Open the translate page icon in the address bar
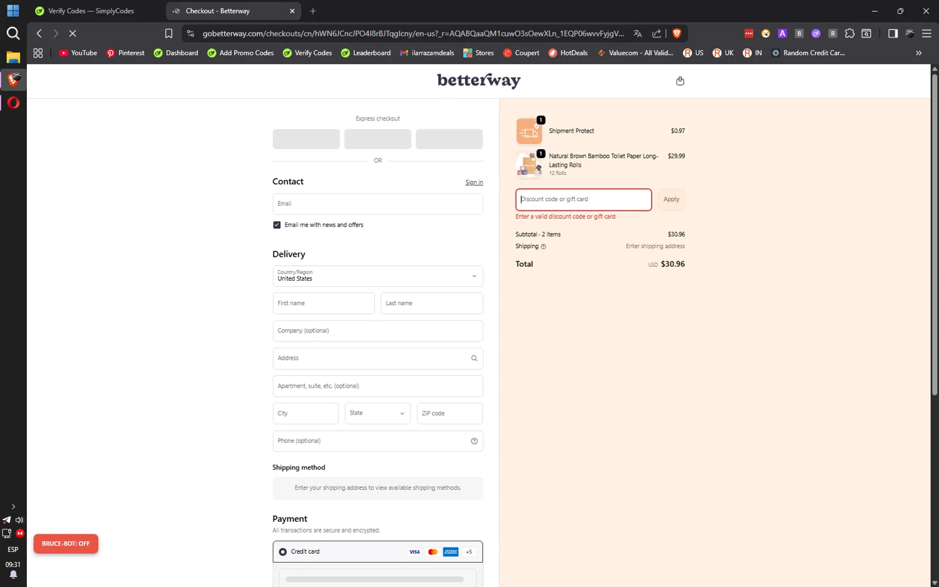This screenshot has height=587, width=939. pos(638,33)
